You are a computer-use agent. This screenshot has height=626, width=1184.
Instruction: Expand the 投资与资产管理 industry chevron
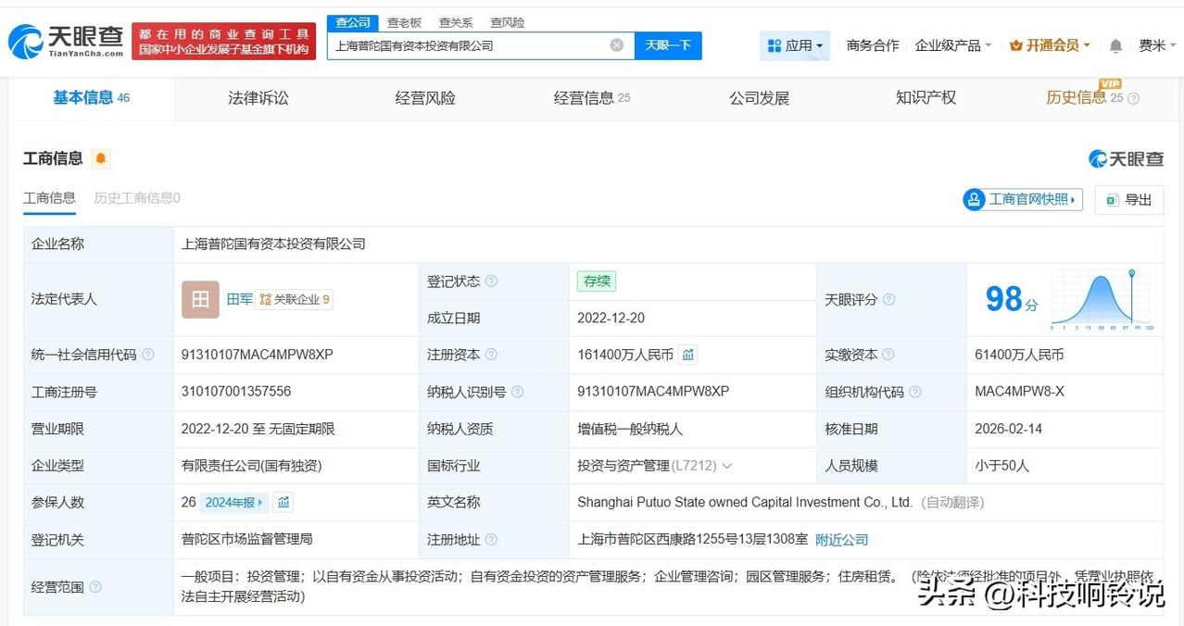[x=726, y=466]
